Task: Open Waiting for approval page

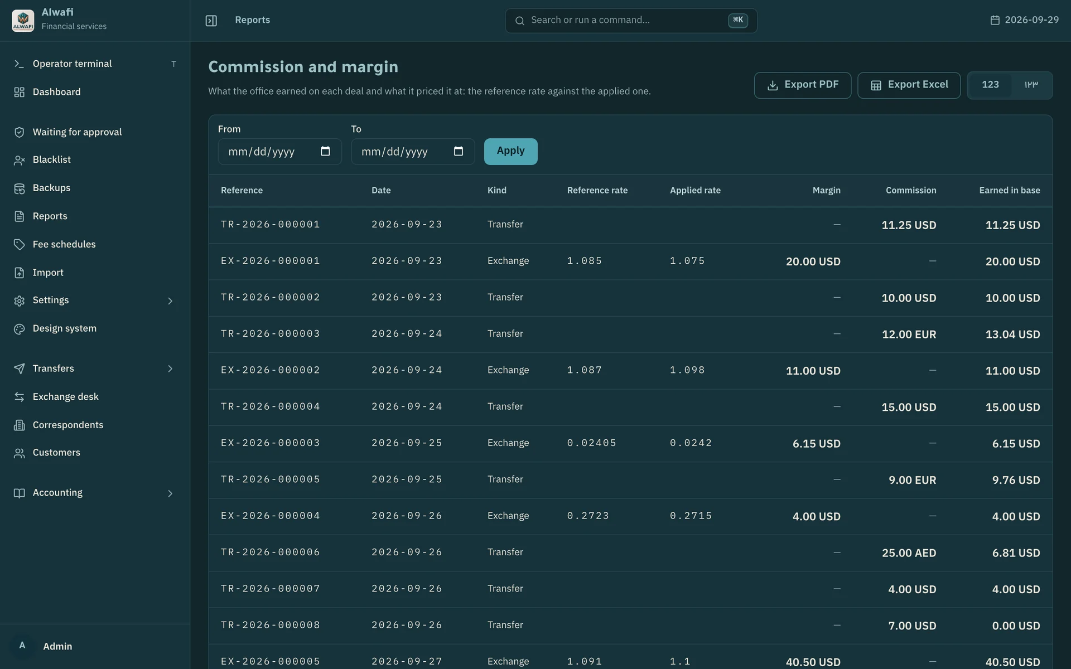Action: [95, 132]
